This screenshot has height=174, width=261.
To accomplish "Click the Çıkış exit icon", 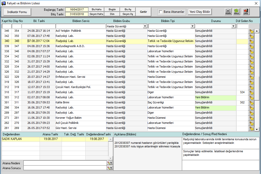I will pos(246,12).
